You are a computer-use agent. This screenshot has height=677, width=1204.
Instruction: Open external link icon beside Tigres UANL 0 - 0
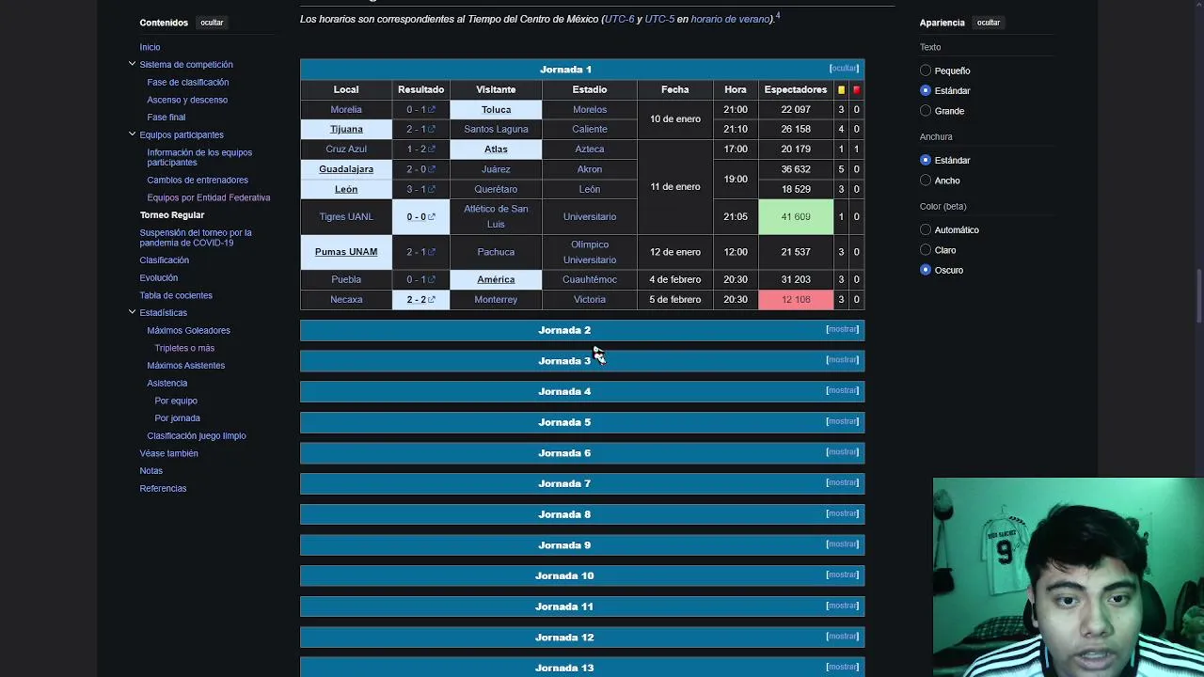point(432,217)
